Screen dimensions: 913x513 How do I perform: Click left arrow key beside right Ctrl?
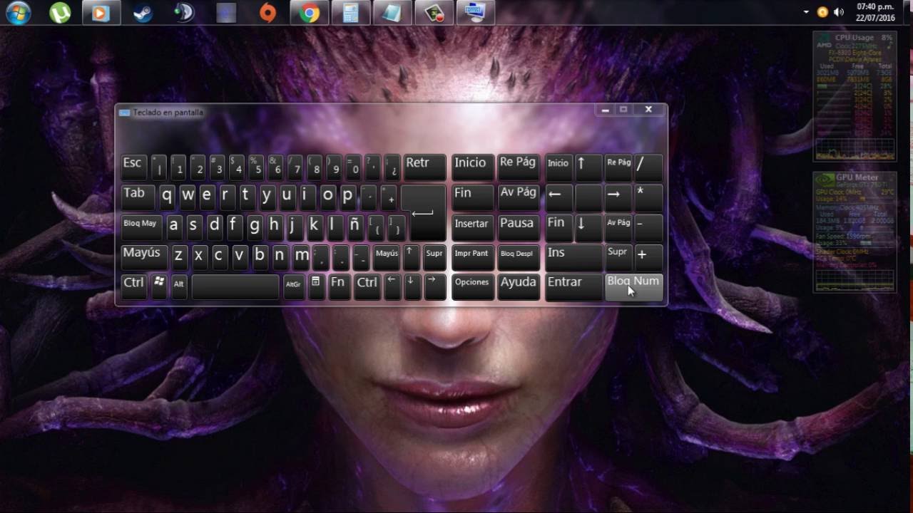coord(392,286)
